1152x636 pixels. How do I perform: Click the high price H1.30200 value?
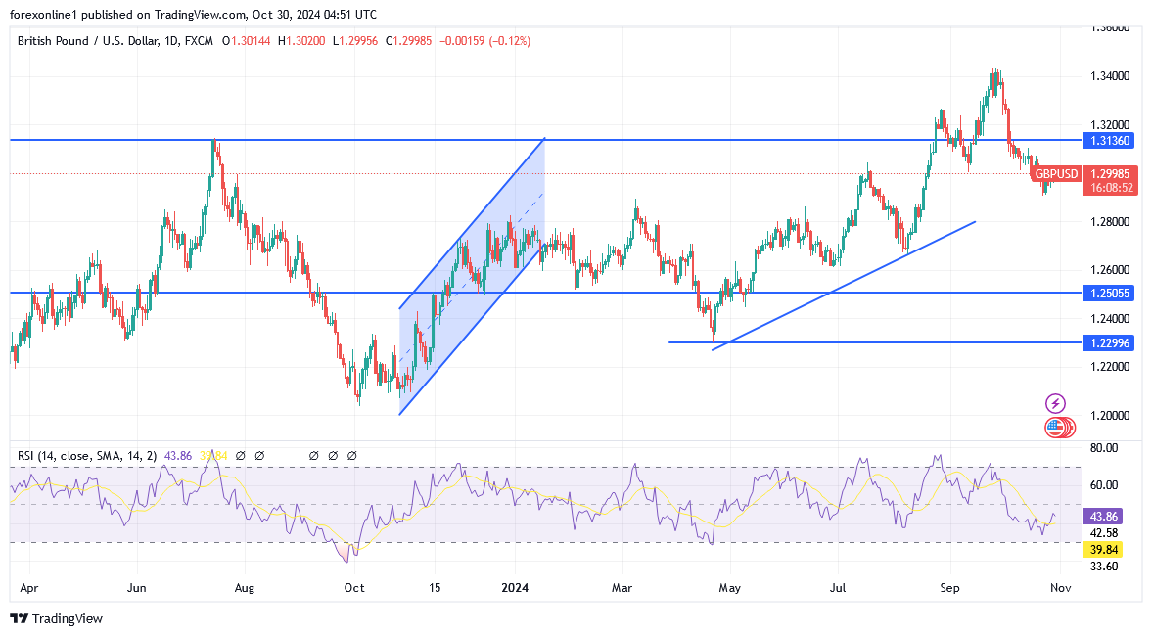coord(301,41)
